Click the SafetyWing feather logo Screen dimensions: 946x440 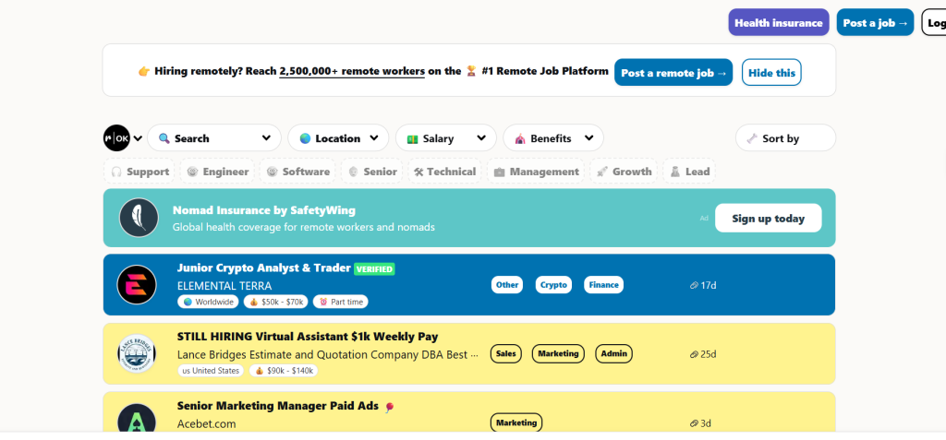[139, 218]
